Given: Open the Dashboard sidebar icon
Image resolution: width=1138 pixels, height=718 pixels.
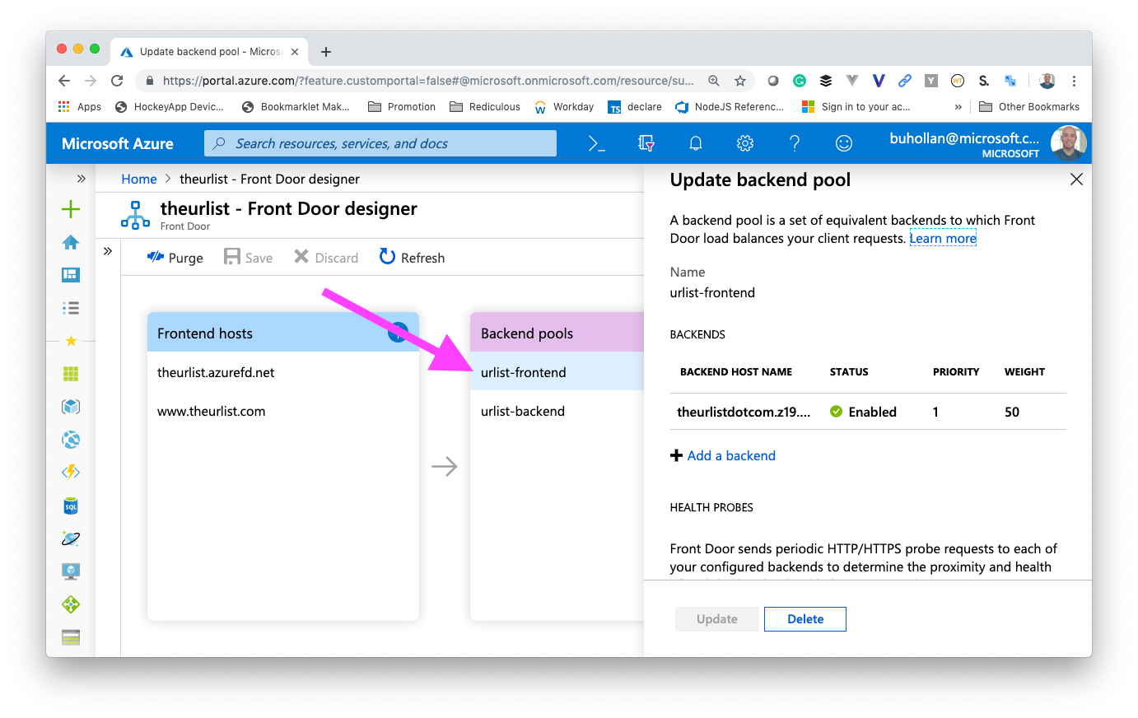Looking at the screenshot, I should pos(71,275).
